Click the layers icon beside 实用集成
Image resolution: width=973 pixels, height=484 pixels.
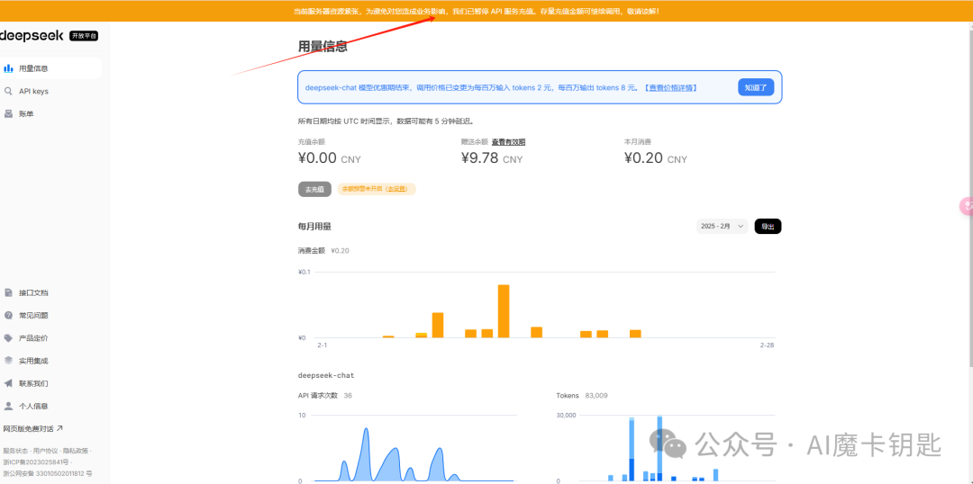click(8, 361)
